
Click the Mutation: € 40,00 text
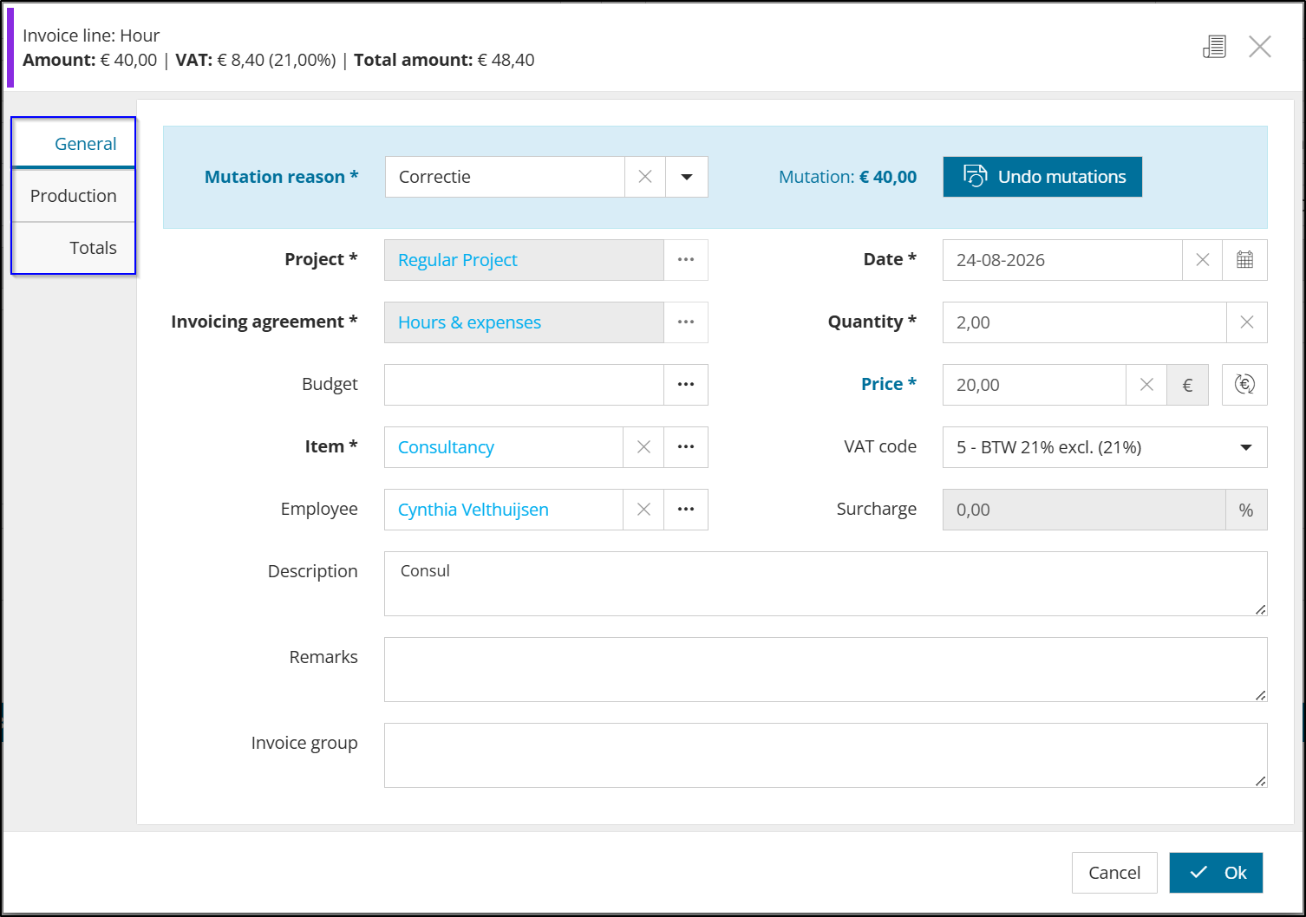847,177
